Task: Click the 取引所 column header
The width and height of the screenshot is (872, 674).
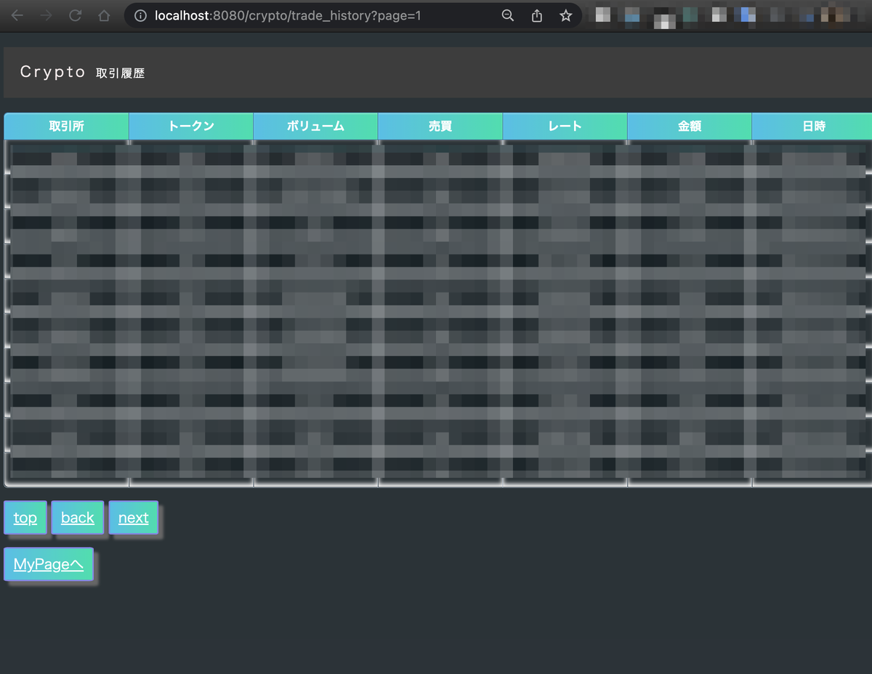Action: (x=67, y=126)
